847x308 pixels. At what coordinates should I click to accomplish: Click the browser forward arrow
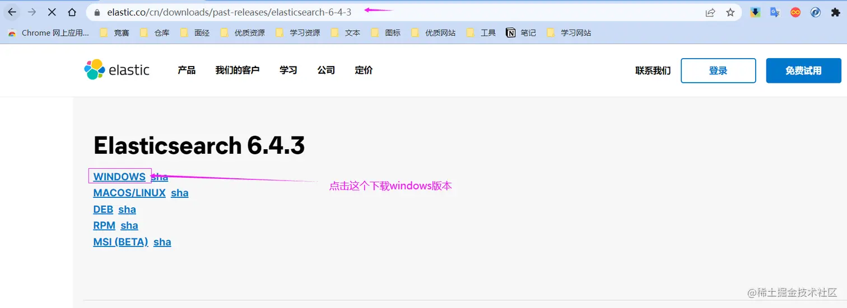tap(32, 12)
